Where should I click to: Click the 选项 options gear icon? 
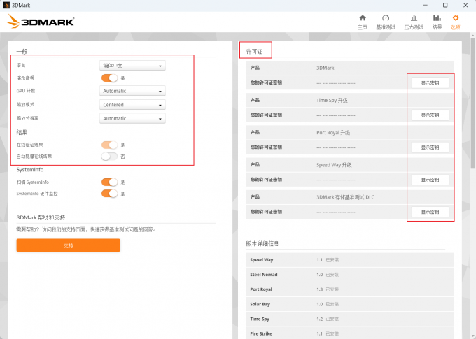pyautogui.click(x=456, y=21)
